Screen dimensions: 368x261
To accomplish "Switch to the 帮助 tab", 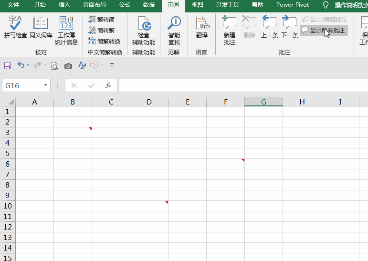I will 257,5.
